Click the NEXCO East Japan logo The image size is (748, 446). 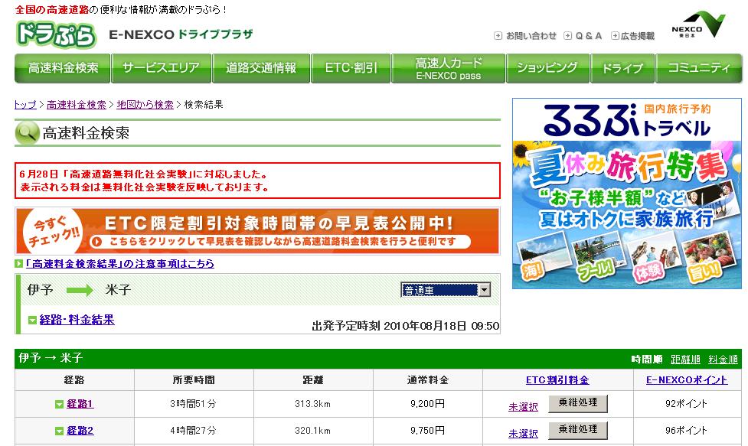click(x=698, y=24)
